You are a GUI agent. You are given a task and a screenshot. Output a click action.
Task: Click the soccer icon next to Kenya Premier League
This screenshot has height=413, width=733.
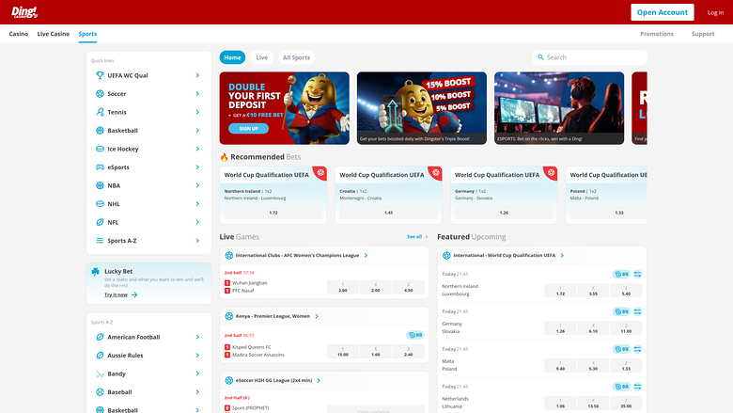tap(228, 316)
